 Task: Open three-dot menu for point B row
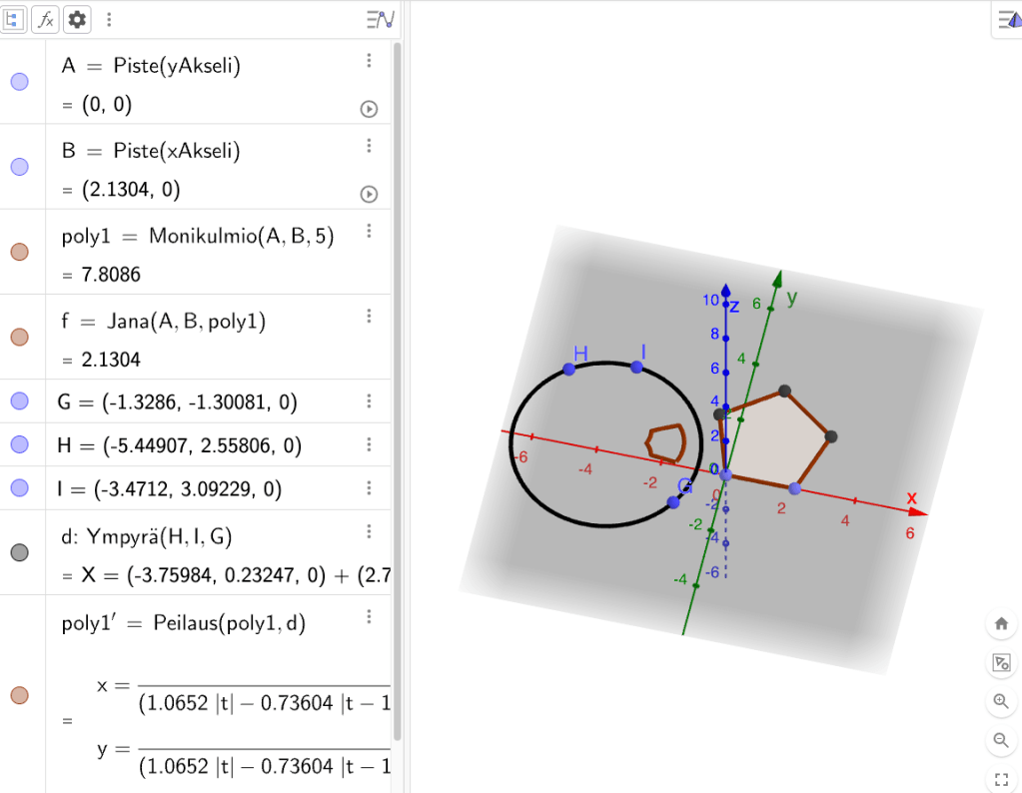pyautogui.click(x=369, y=146)
